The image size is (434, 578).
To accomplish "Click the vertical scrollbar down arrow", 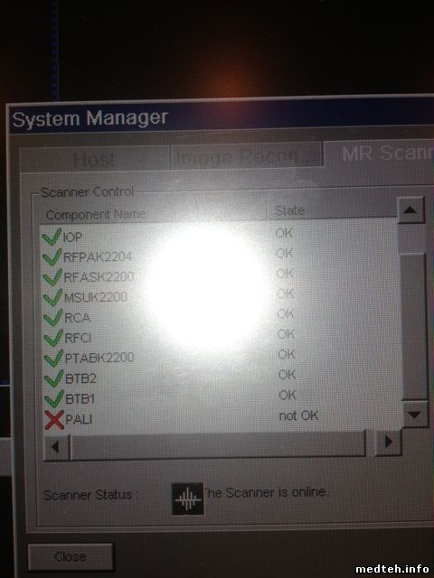I will click(x=415, y=415).
